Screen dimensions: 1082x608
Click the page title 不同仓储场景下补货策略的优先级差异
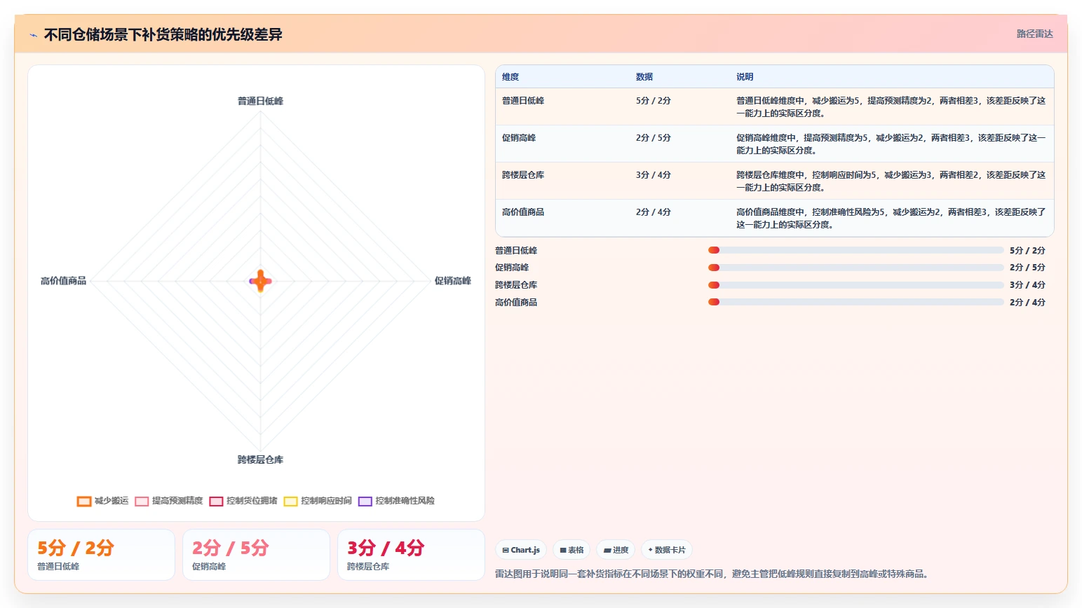(163, 34)
